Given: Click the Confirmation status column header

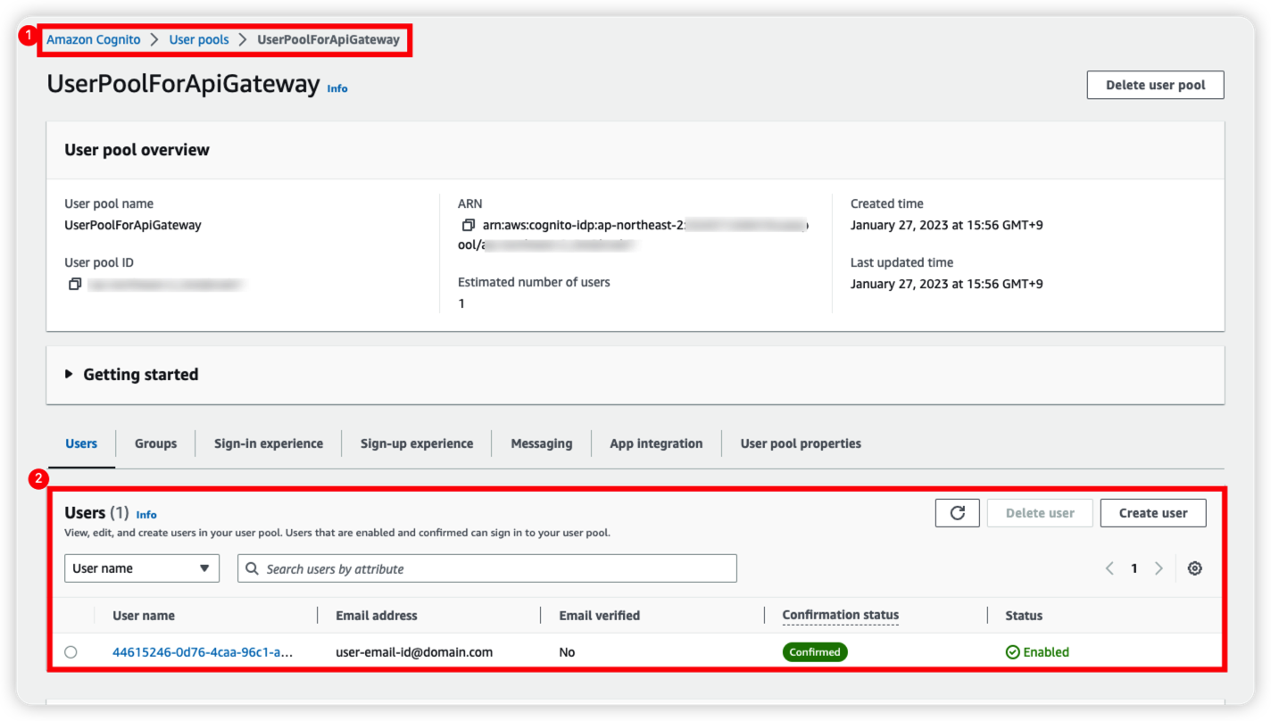Looking at the screenshot, I should tap(841, 615).
